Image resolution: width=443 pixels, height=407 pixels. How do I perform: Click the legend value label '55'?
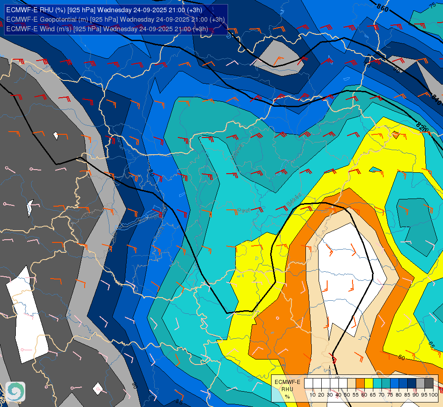[x=355, y=395]
